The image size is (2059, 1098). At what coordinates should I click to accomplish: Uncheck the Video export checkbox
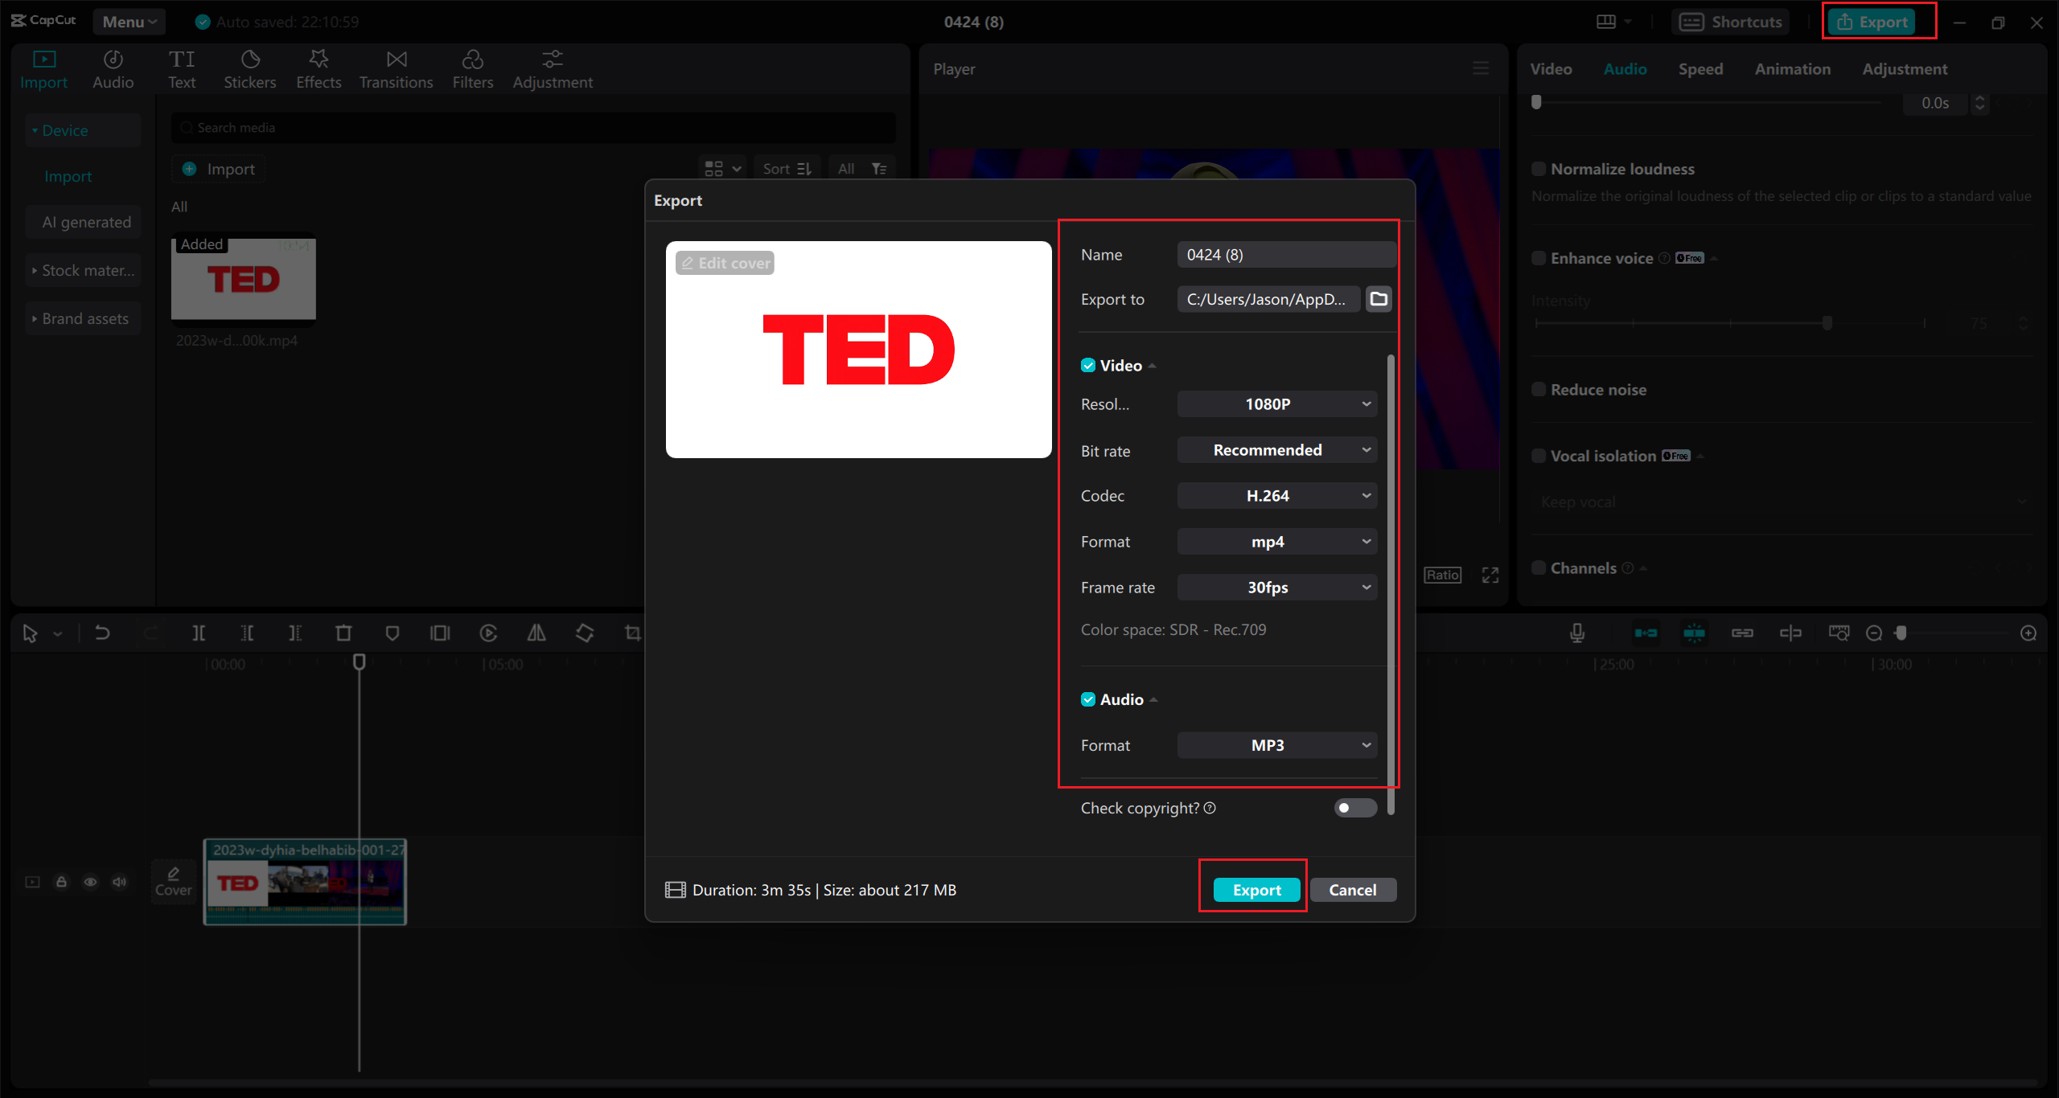tap(1089, 365)
